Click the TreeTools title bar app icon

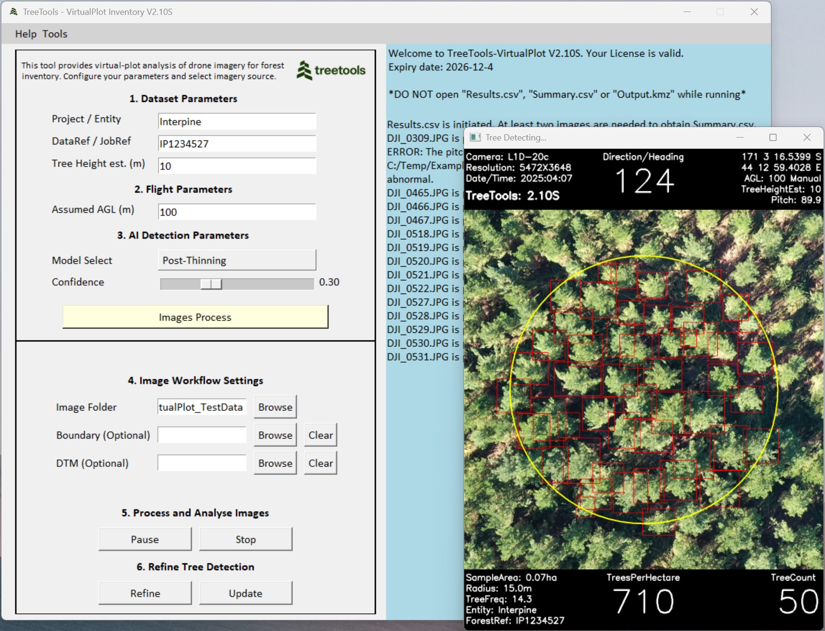point(13,12)
